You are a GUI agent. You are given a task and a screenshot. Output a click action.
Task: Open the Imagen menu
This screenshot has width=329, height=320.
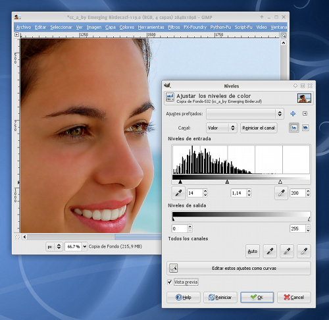94,27
